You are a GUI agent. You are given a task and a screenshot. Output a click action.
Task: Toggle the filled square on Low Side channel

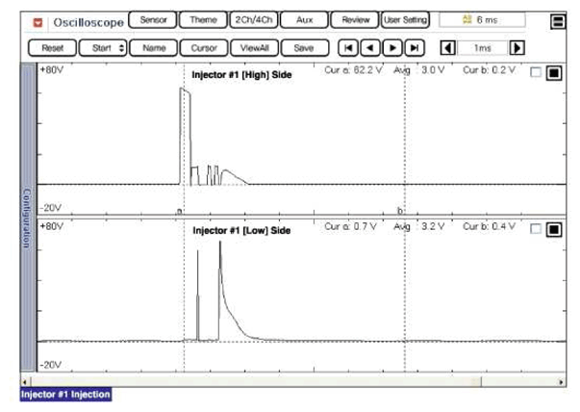pos(553,229)
